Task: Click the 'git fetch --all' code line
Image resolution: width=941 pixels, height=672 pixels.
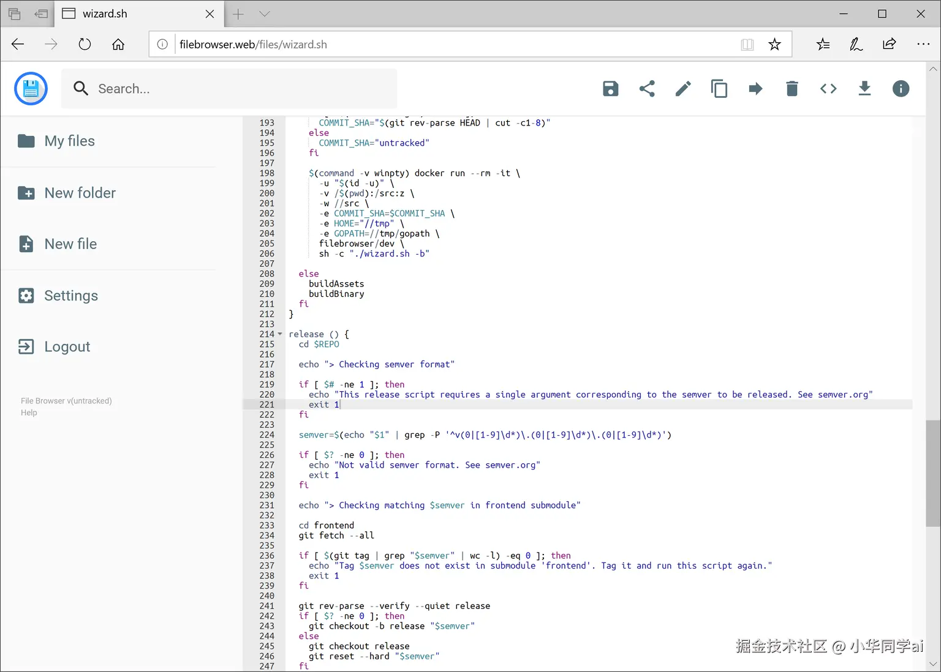Action: pos(336,536)
